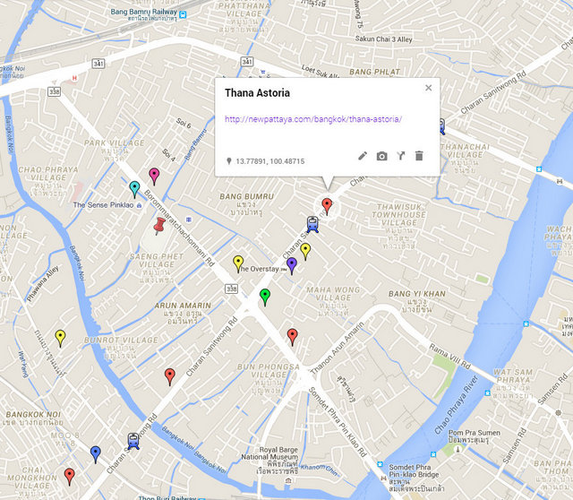This screenshot has width=573, height=500.
Task: Click the small blue icon near Borommaratchachonnani Rd
Action: click(189, 220)
